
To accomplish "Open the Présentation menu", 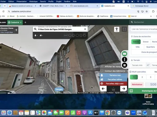I will pos(22,2).
